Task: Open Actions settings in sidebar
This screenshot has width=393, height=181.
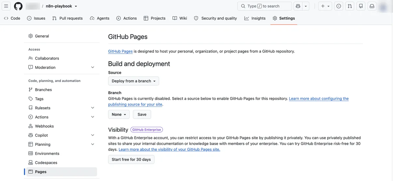Action: [62, 117]
